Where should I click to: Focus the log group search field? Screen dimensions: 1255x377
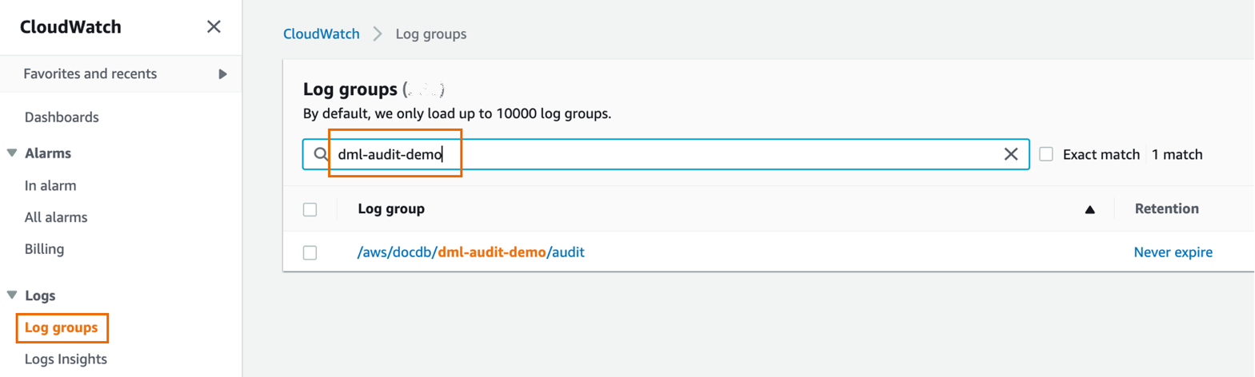(x=665, y=154)
